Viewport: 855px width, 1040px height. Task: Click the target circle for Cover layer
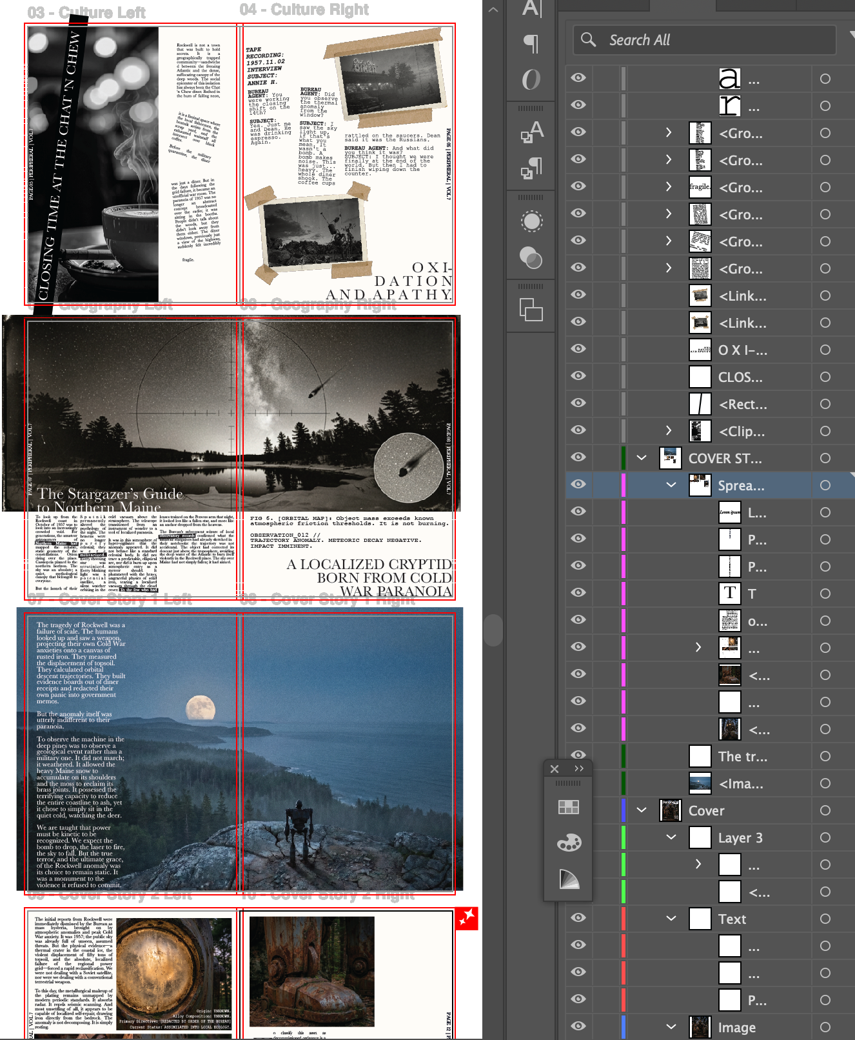(x=825, y=810)
